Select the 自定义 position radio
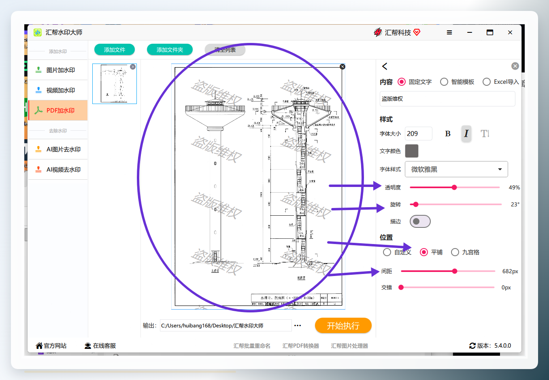 (387, 252)
